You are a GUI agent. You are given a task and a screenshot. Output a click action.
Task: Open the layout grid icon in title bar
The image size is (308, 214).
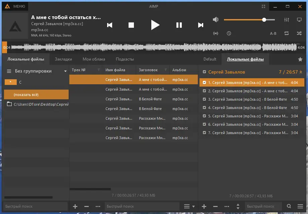tap(263, 6)
